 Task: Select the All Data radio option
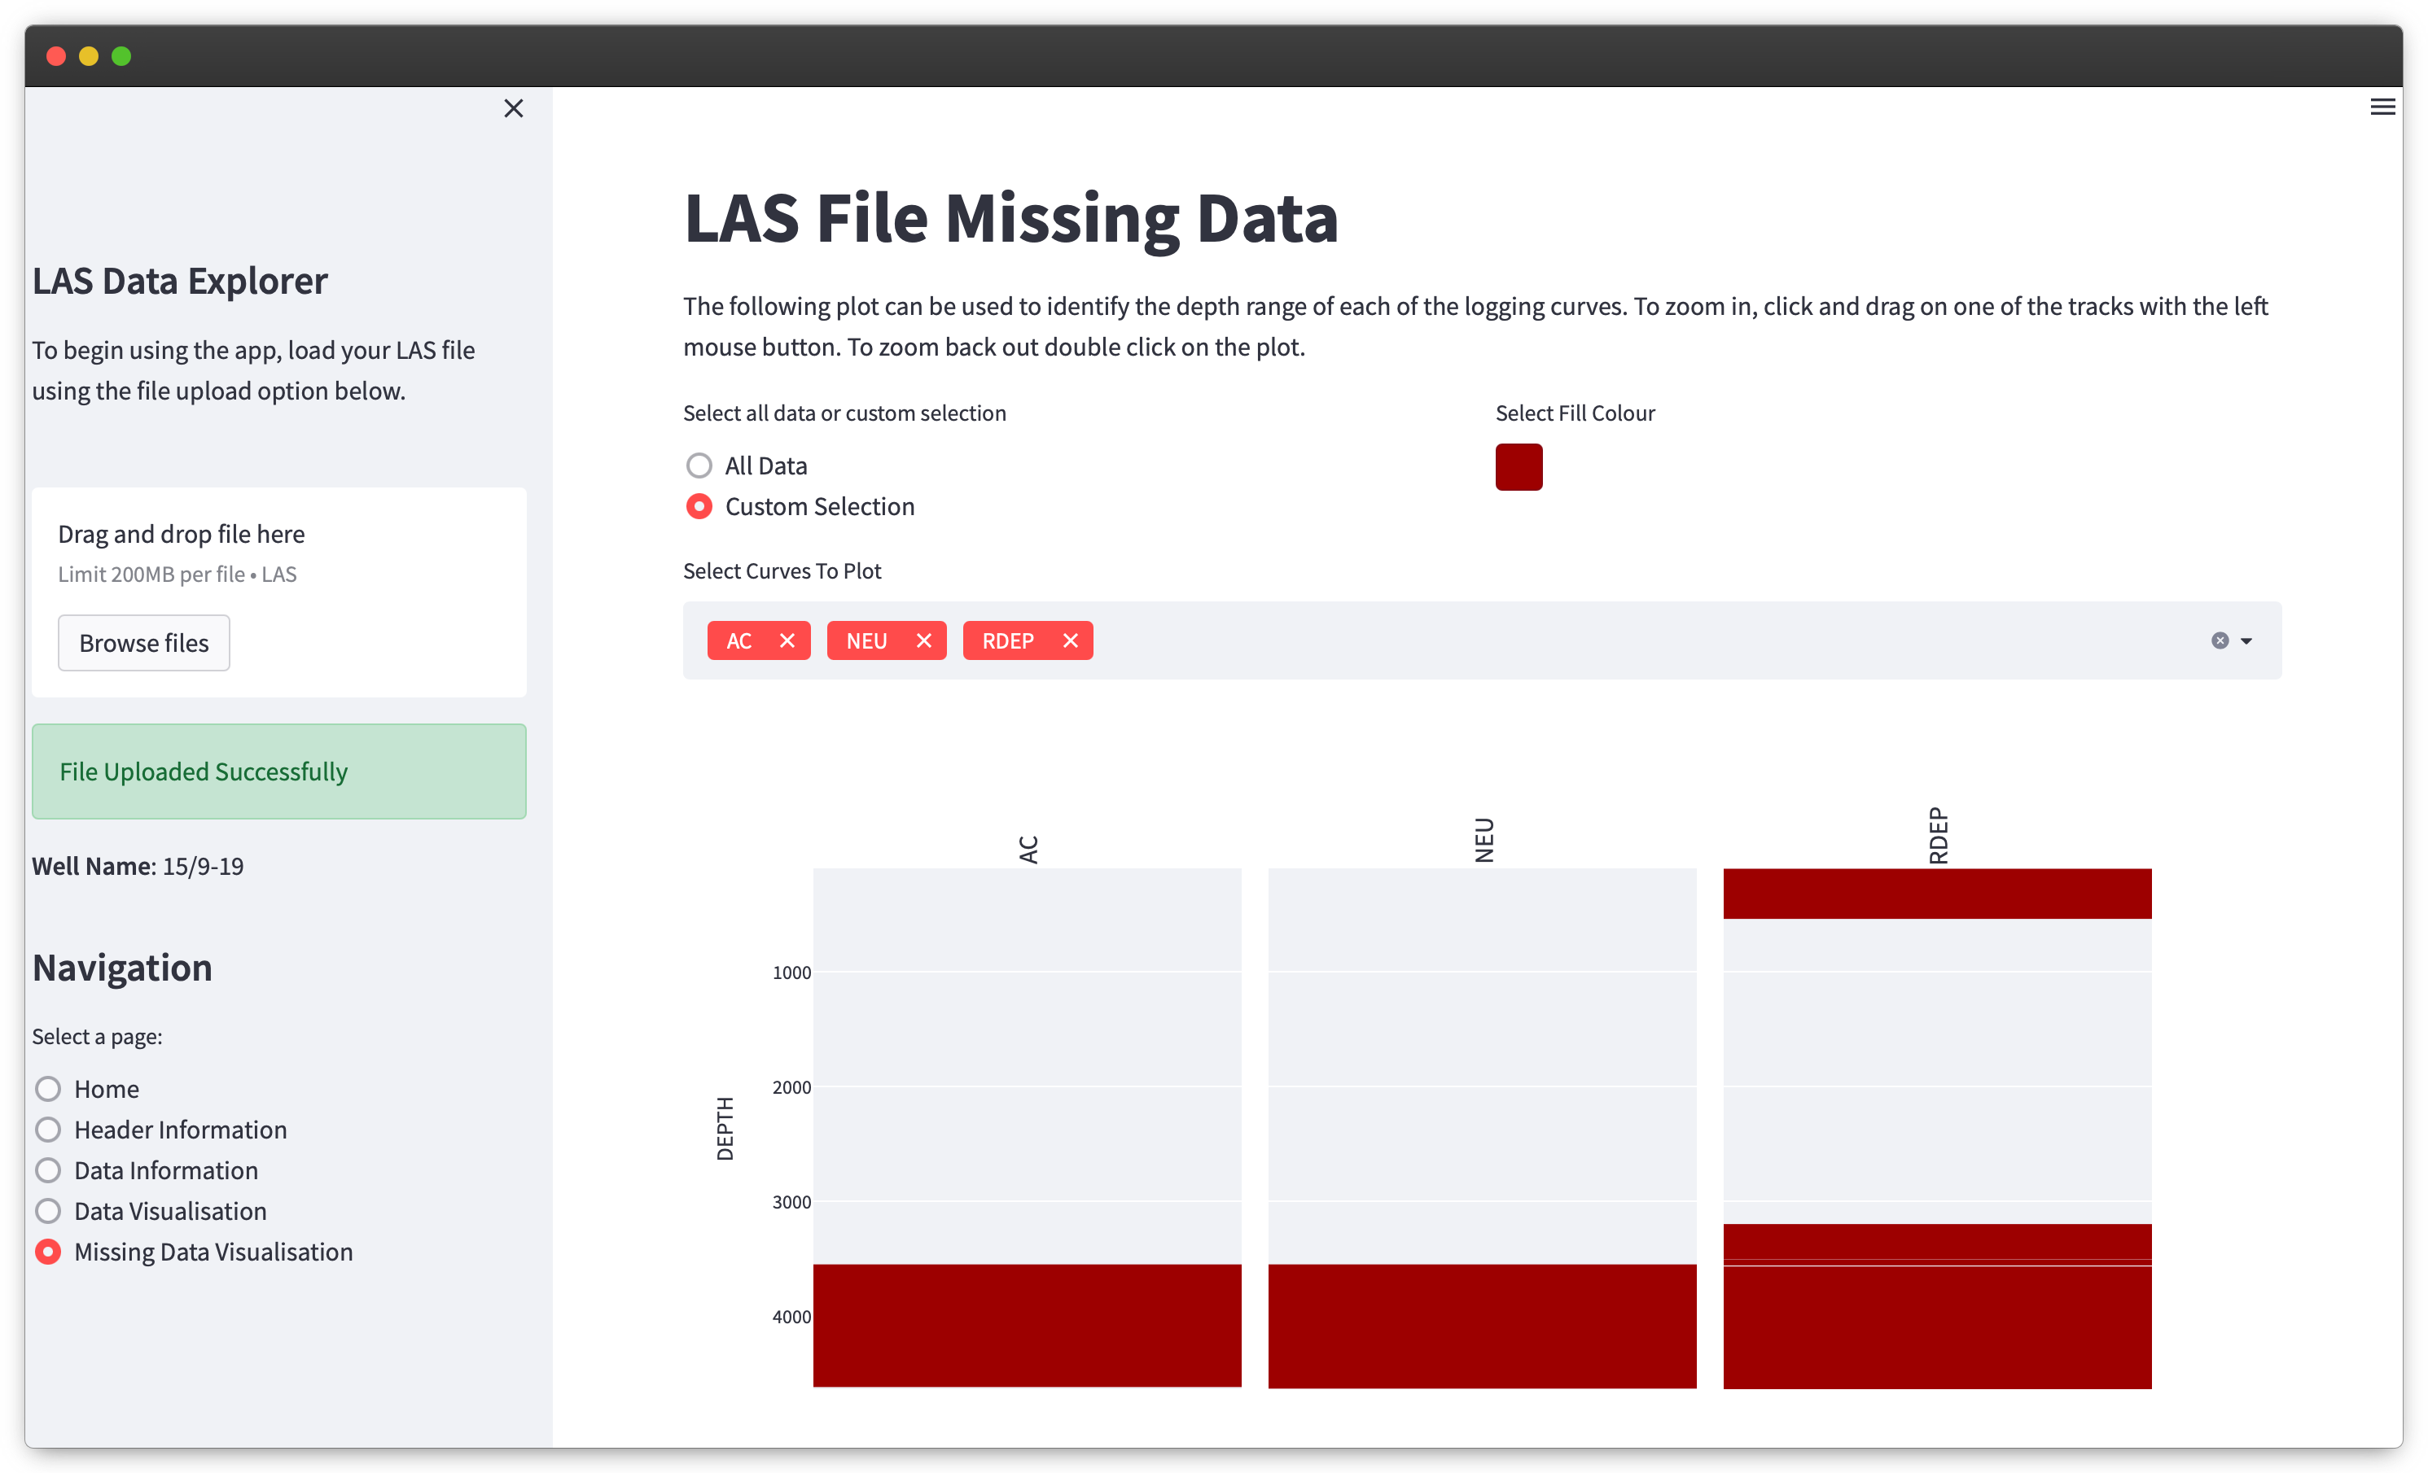click(699, 466)
